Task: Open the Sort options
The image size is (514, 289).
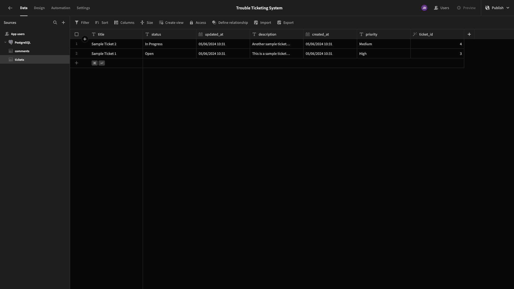Action: [x=101, y=23]
